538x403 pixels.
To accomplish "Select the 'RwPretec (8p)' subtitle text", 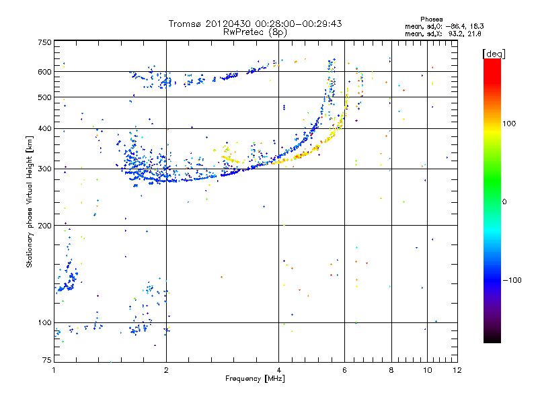I will coord(255,32).
